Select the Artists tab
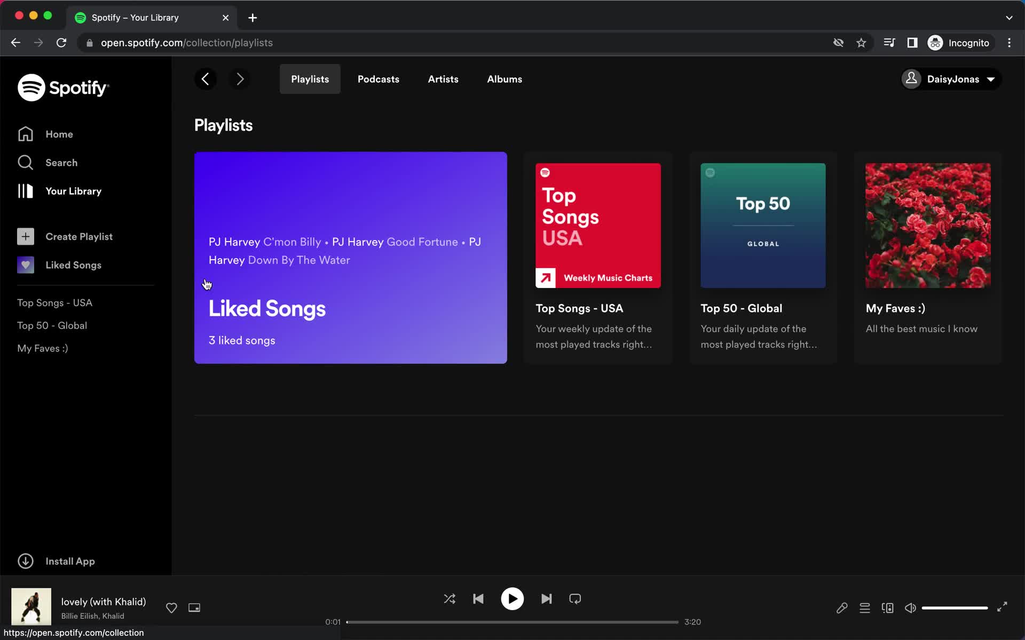 pos(443,79)
